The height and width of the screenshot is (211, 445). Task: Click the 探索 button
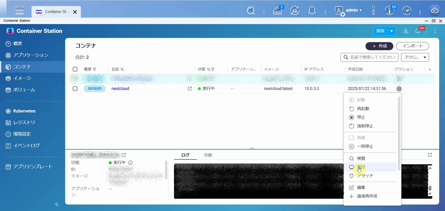pos(381,31)
